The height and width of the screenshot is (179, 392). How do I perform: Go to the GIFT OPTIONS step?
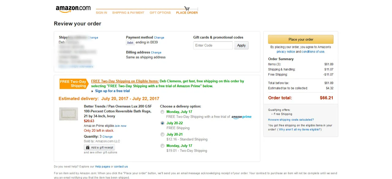[160, 13]
